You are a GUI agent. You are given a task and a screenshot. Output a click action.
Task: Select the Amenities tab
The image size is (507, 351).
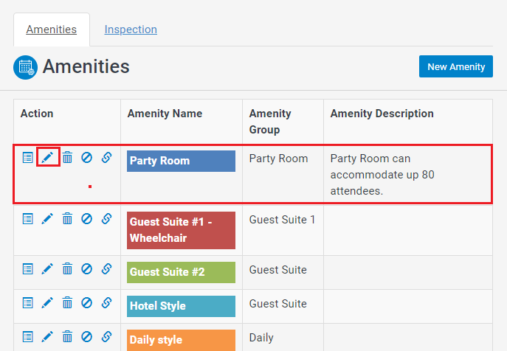point(52,29)
